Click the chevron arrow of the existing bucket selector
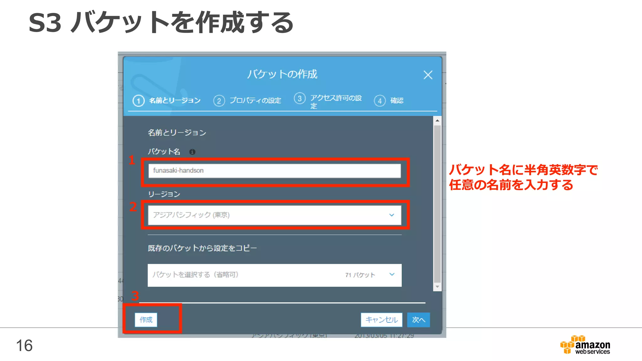The image size is (642, 361). pyautogui.click(x=392, y=274)
